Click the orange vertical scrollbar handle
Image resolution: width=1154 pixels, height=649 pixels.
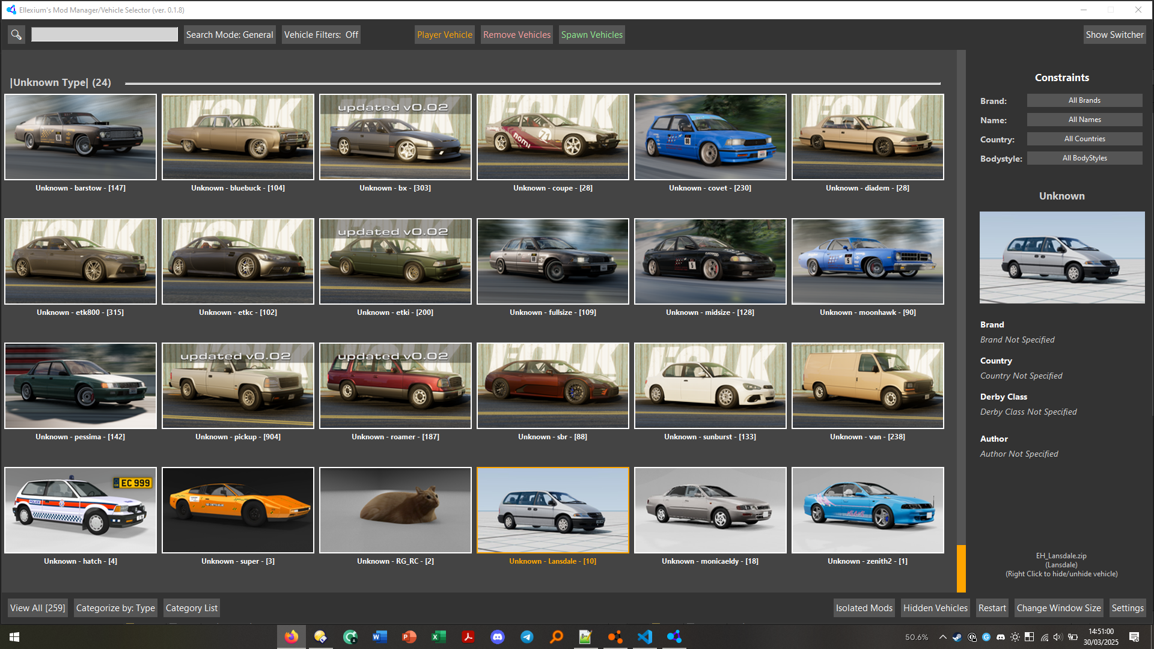(x=961, y=568)
